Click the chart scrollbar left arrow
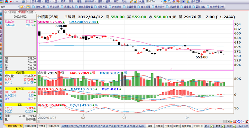This screenshot has width=249, height=128. [x=39, y=121]
